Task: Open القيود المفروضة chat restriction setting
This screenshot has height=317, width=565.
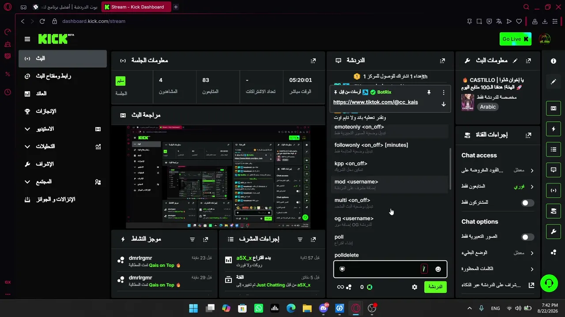Action: coord(498,170)
